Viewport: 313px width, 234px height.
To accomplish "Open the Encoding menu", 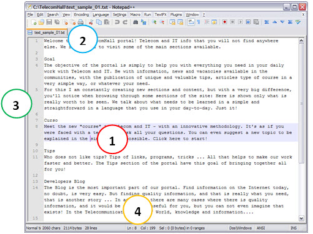I will [x=81, y=14].
